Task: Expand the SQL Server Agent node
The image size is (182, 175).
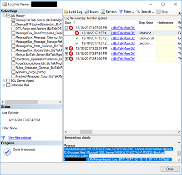Action: [x=4, y=81]
